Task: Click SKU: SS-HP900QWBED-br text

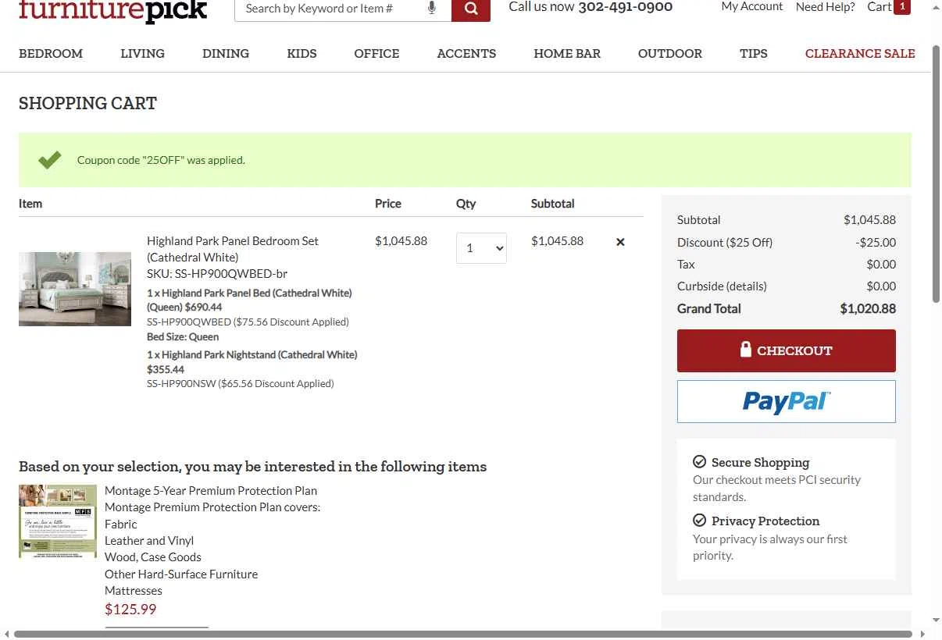Action: tap(217, 274)
